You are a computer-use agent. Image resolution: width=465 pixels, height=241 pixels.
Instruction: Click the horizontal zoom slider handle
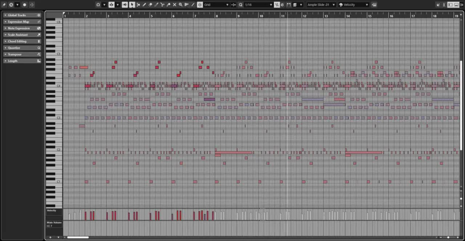pos(448,237)
